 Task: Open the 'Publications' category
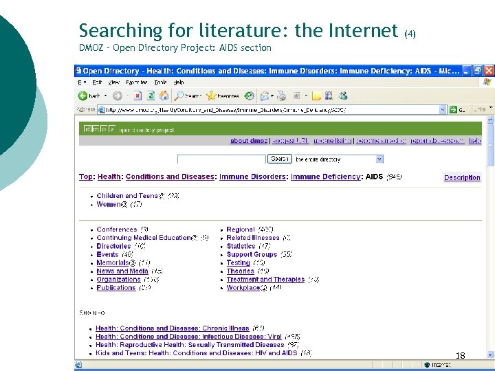(116, 288)
